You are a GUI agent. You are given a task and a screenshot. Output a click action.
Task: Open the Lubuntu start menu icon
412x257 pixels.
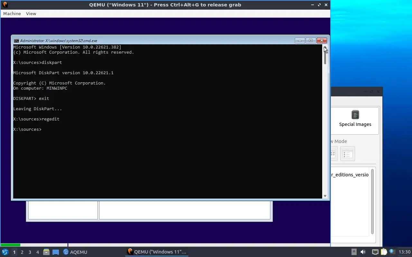point(5,252)
